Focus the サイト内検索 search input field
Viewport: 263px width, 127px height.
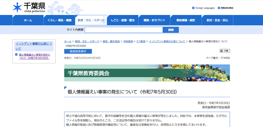pyautogui.click(x=124, y=30)
